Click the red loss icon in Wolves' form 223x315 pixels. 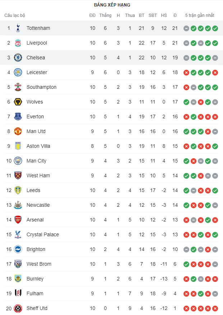[x=201, y=102]
